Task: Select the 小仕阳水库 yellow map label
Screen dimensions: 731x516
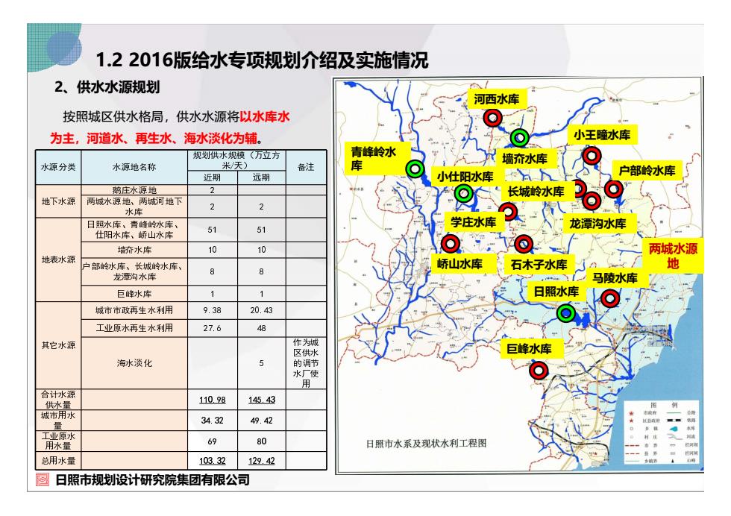Action: 465,177
